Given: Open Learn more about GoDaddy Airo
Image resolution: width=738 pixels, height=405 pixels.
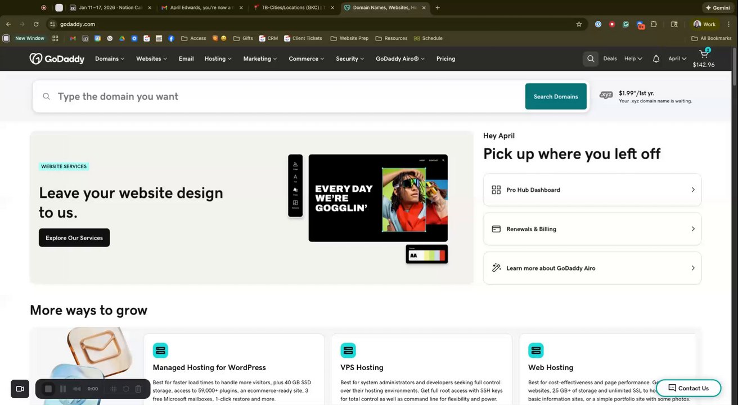Looking at the screenshot, I should (592, 268).
